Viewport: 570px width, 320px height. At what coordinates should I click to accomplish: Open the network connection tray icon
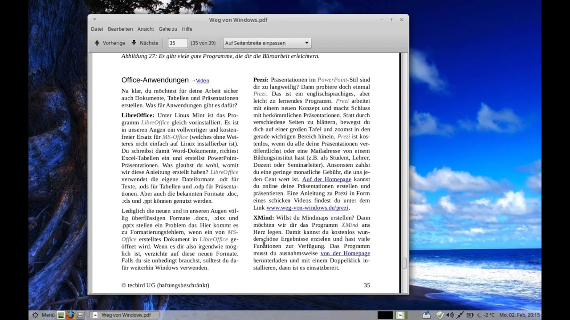coord(460,315)
